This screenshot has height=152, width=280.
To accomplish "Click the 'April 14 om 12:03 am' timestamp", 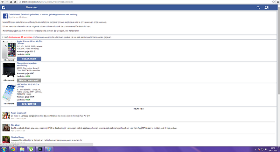I will point(18,17).
